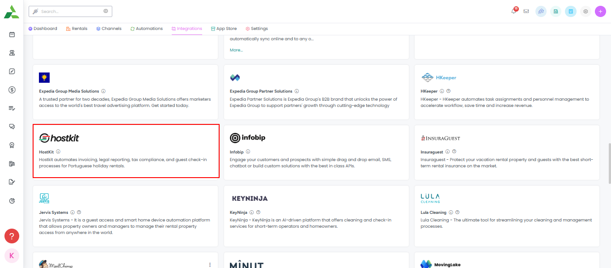
Task: Open the Settings tab
Action: pos(256,29)
